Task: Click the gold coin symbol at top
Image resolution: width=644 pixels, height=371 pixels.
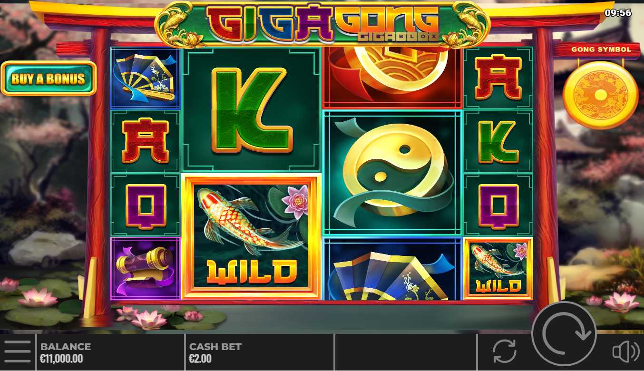Action: tap(392, 78)
